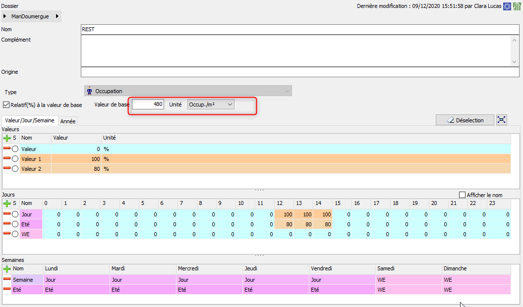Click the Valeur de base input field
Image resolution: width=523 pixels, height=307 pixels.
coord(148,105)
